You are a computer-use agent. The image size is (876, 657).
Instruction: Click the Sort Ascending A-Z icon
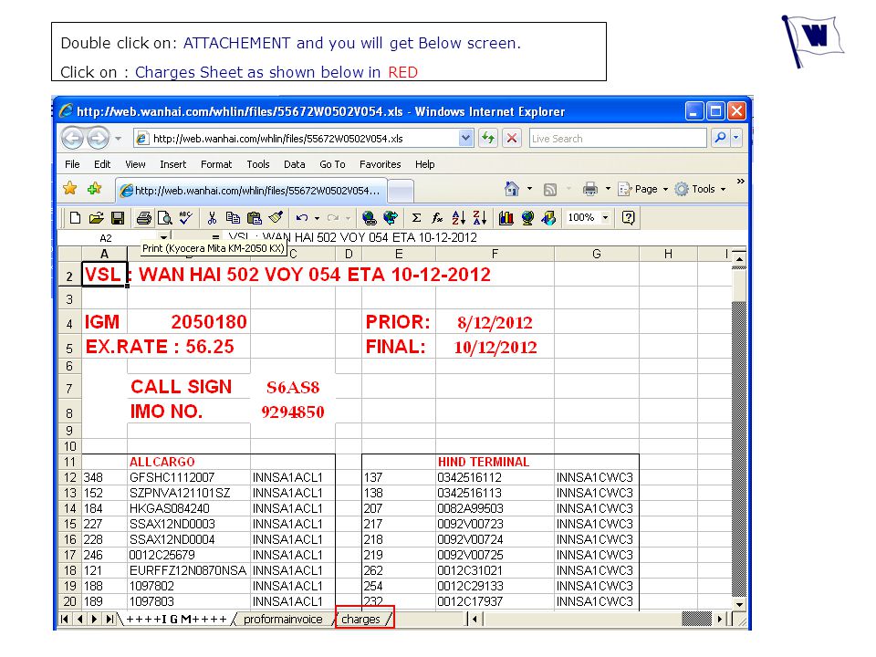pos(458,218)
